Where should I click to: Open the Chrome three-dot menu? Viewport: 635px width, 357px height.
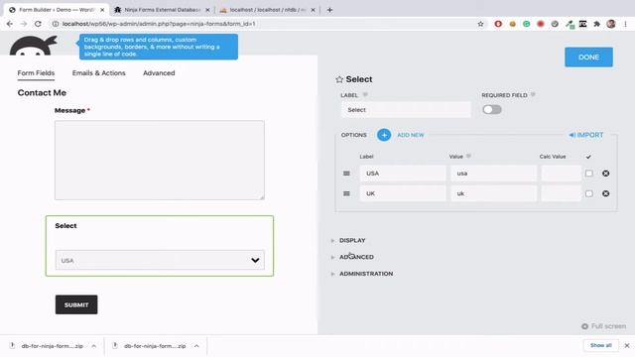click(626, 24)
